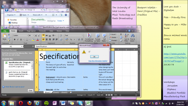Select recovered file gantt chart pc.xls
The height and width of the screenshot is (106, 188).
point(18,74)
